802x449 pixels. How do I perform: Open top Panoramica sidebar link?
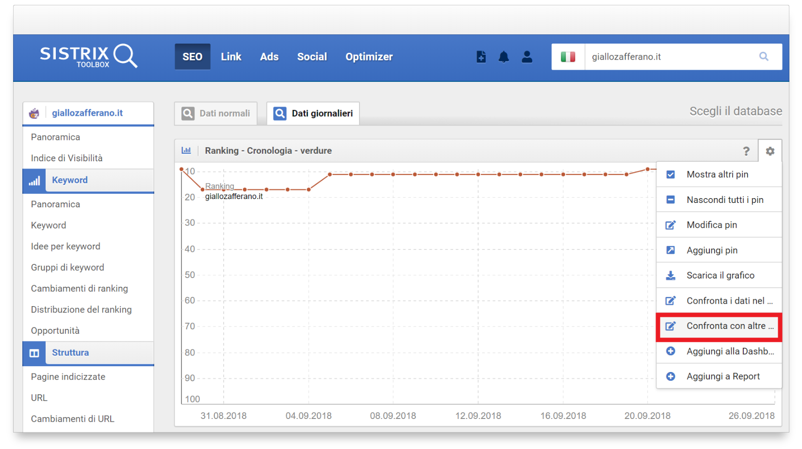click(x=55, y=137)
